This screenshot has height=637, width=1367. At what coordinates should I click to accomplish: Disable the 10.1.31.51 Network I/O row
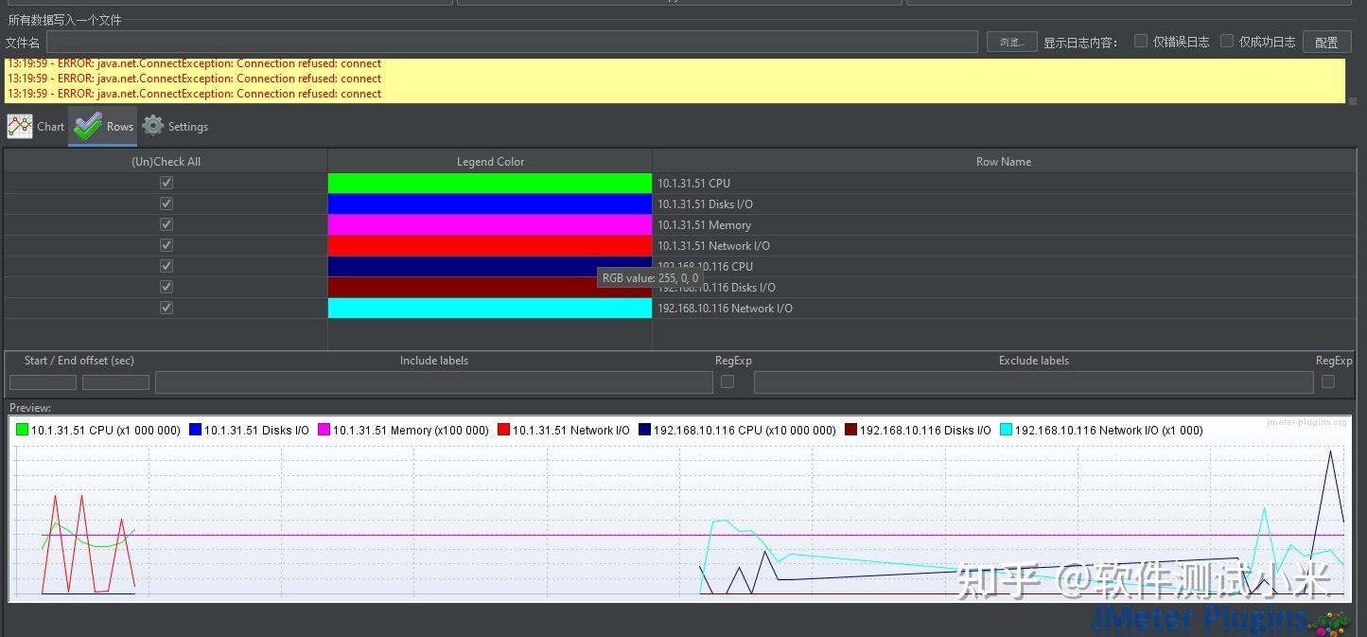click(166, 245)
